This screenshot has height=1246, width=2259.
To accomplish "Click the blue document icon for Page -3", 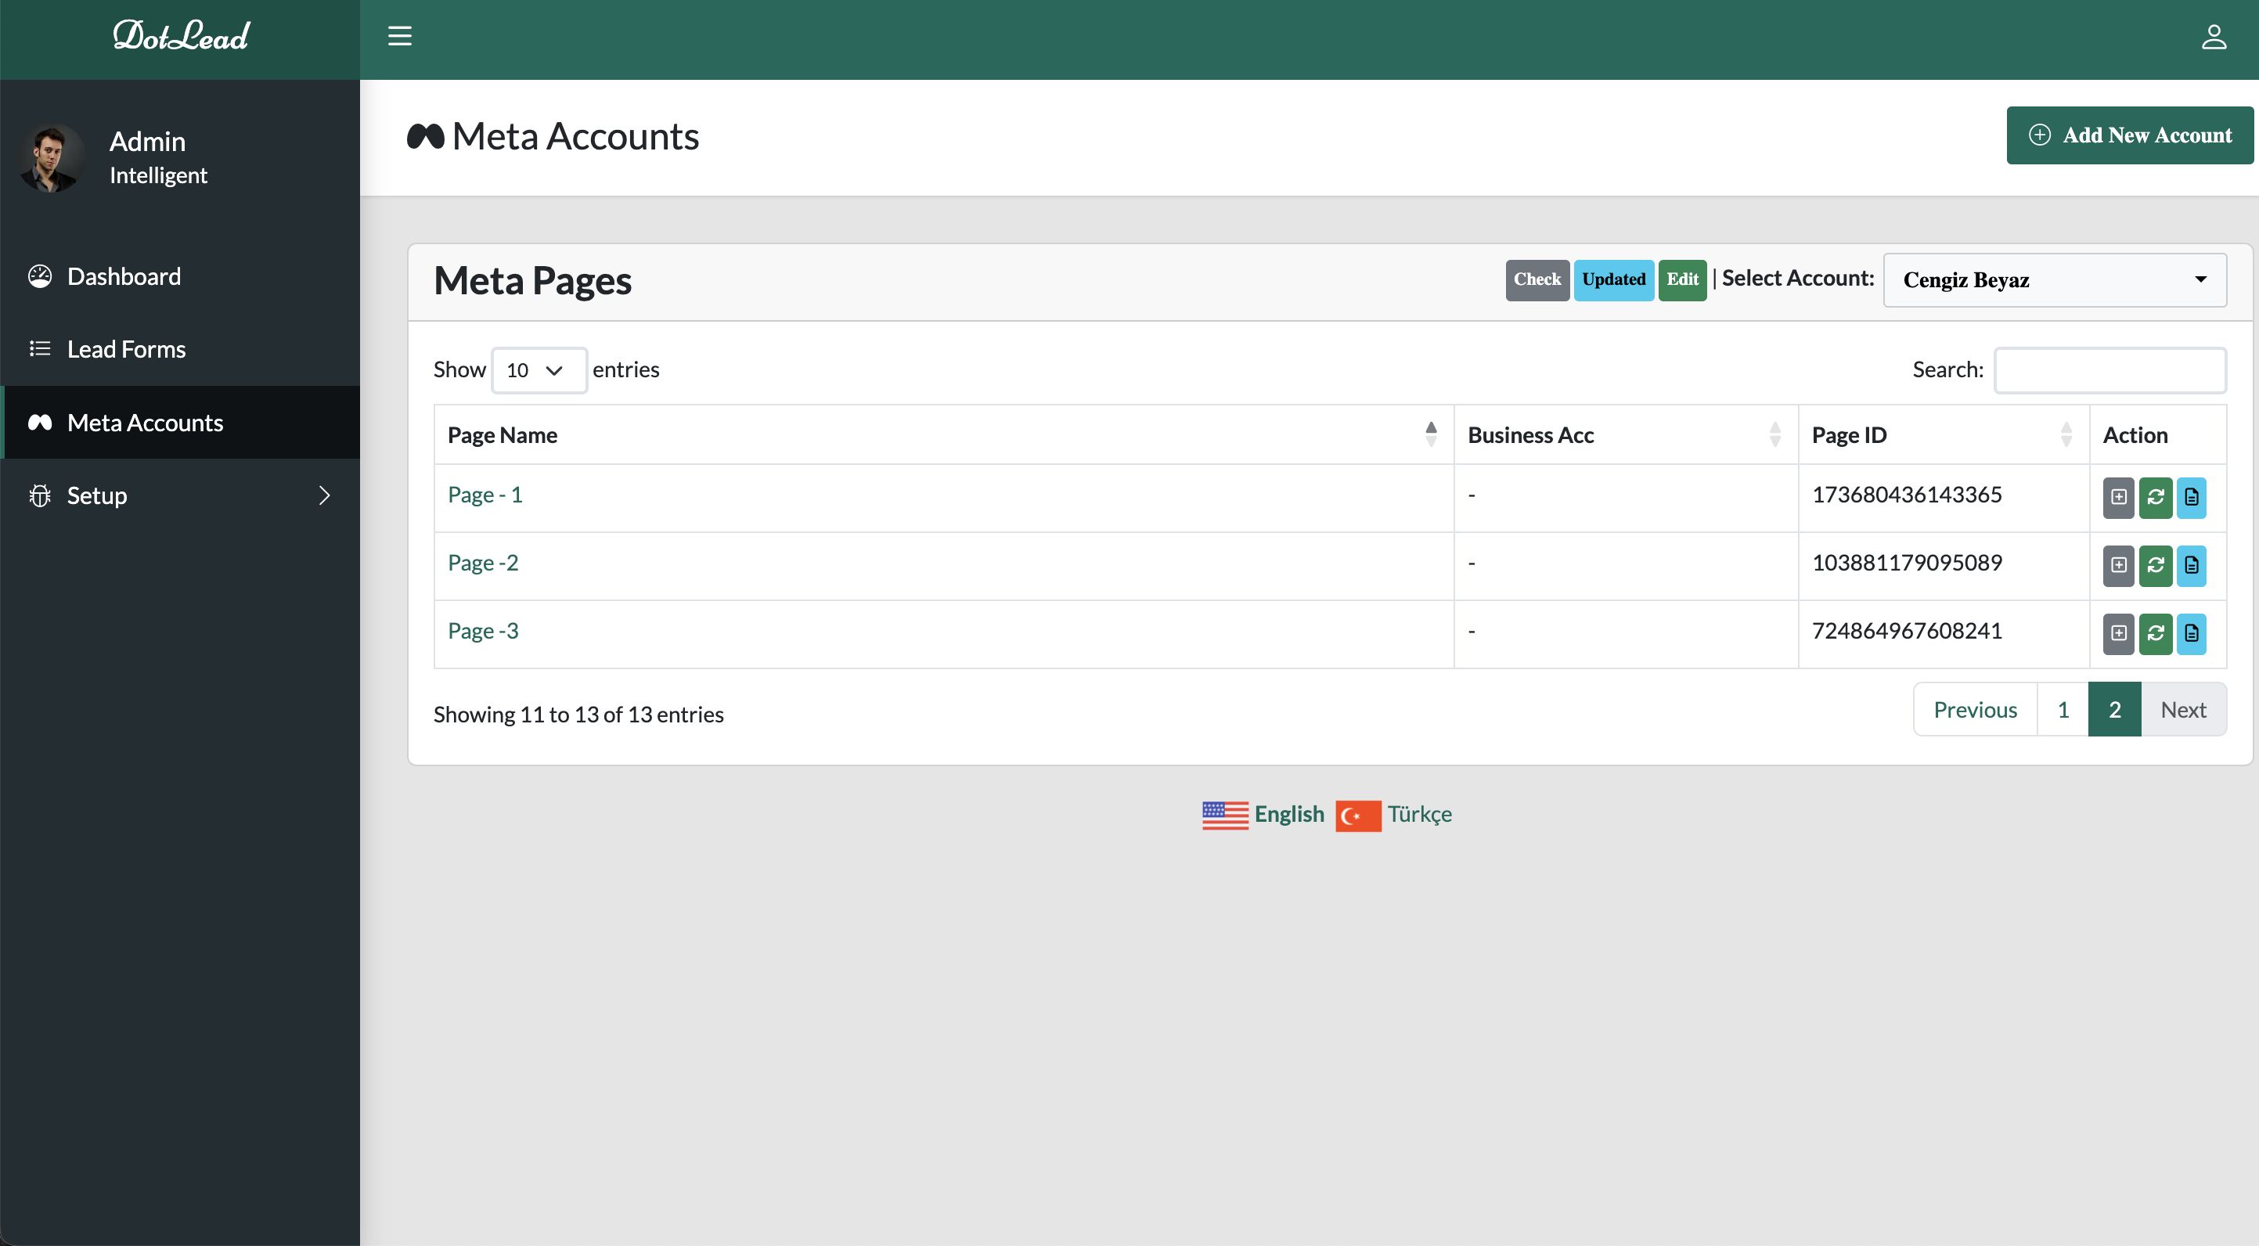I will tap(2191, 633).
